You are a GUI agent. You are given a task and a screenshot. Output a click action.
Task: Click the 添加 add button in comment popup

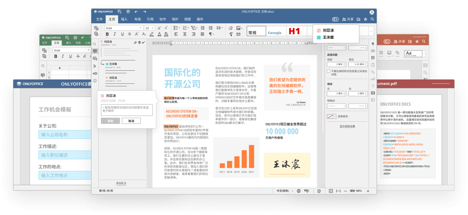110,121
